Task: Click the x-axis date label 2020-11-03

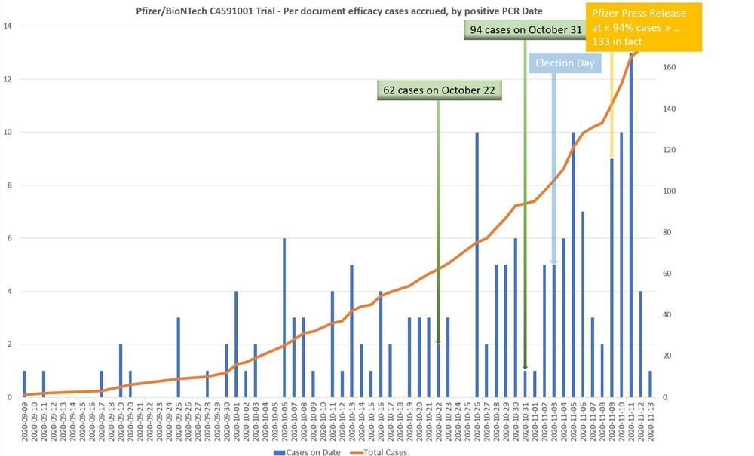Action: [554, 422]
